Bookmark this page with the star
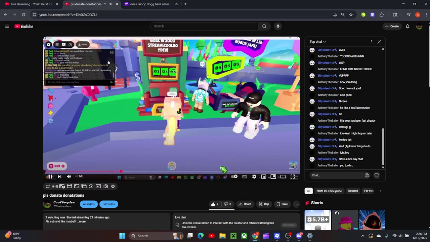 tap(351, 15)
